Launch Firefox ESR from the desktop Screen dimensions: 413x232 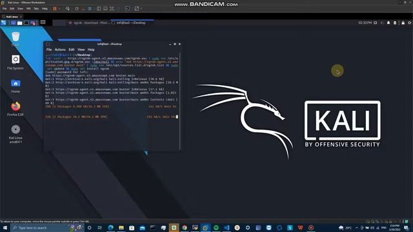[x=15, y=109]
